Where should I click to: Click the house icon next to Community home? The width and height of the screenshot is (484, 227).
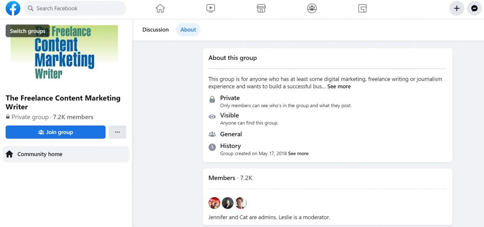[9, 154]
